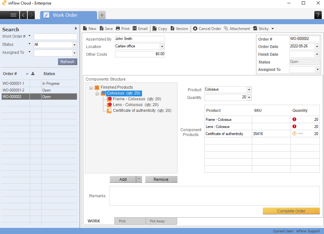Click the orange warning icon beside Certificate of authenticity in the table

(x=294, y=133)
